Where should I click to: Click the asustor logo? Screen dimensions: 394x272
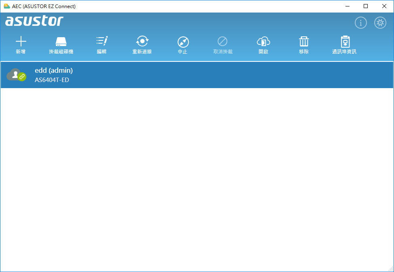point(34,21)
